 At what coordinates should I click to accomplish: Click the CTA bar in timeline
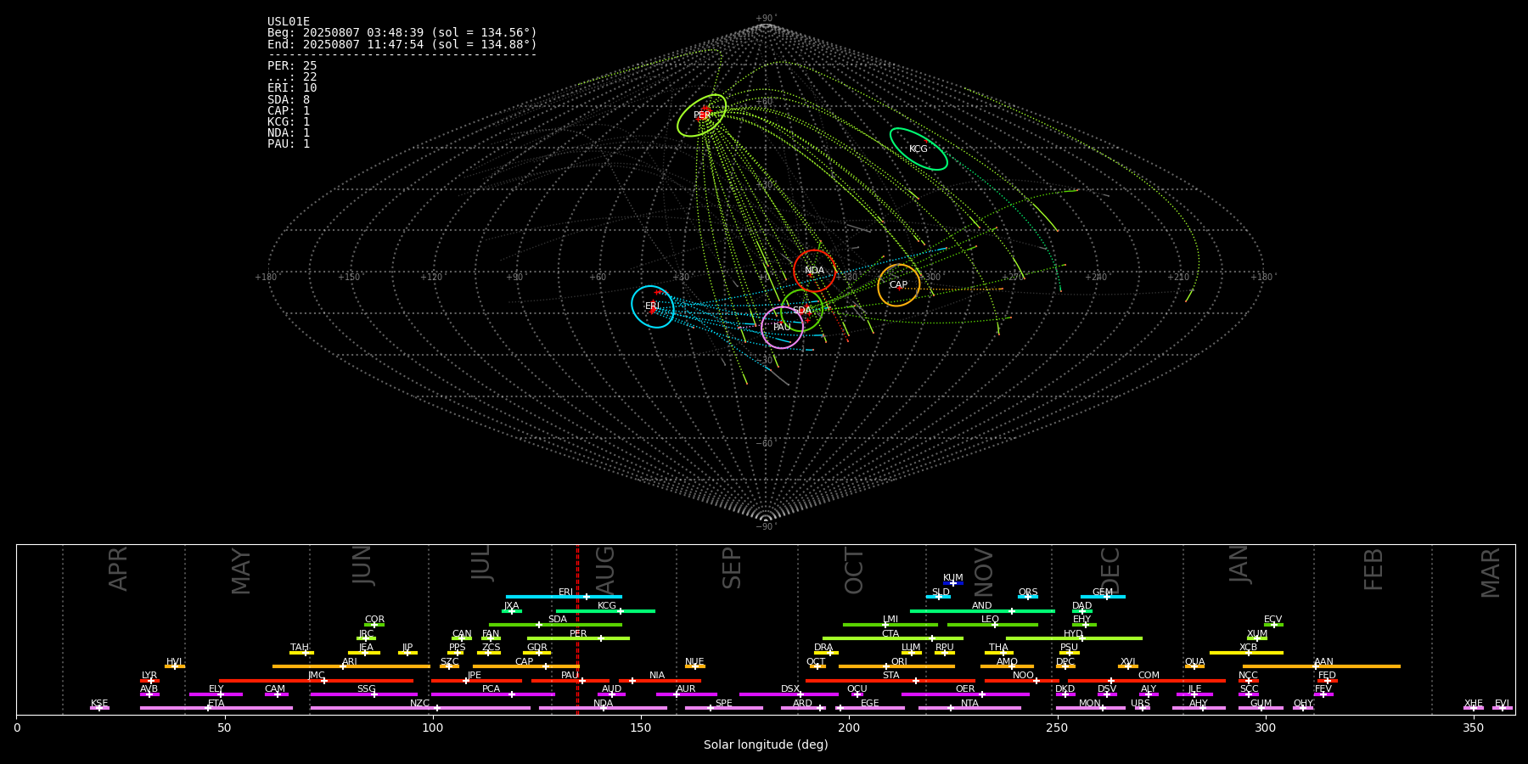893,638
